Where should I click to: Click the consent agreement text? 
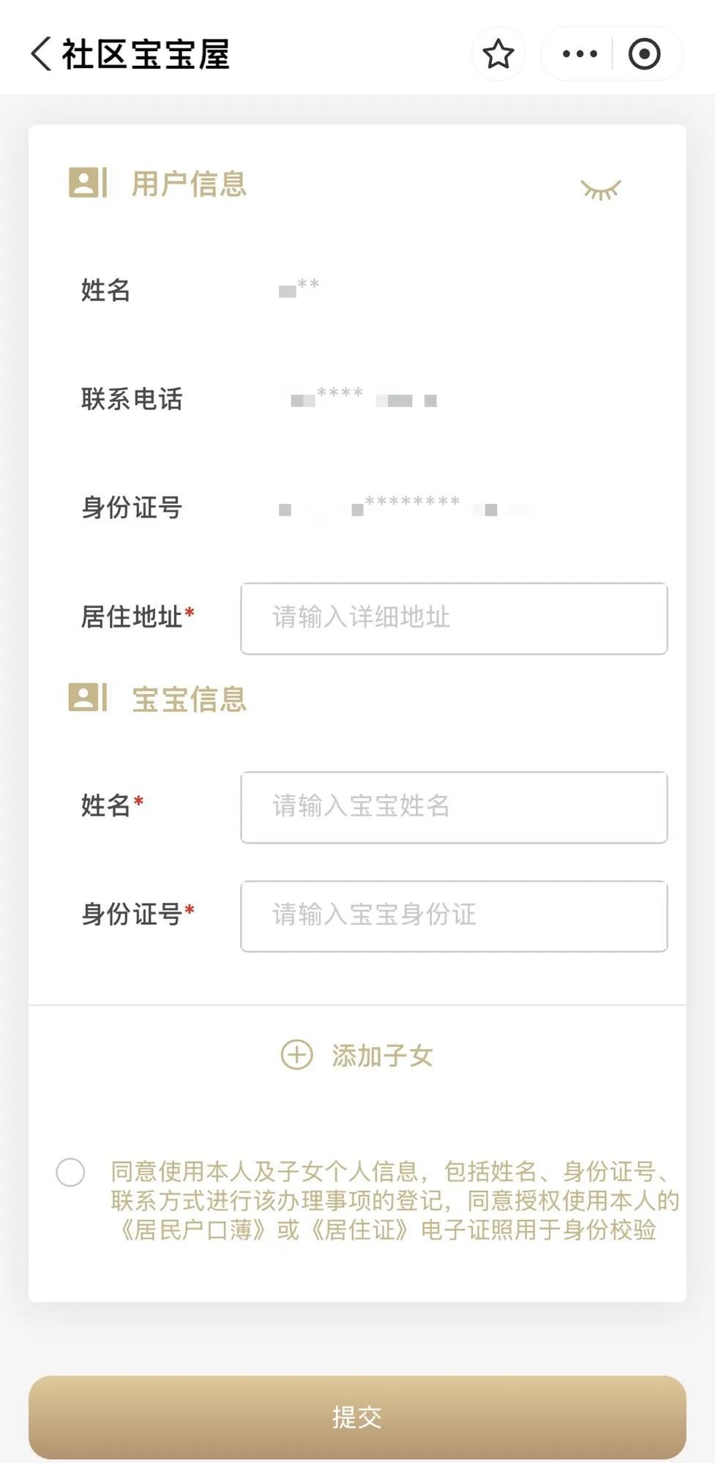394,1201
